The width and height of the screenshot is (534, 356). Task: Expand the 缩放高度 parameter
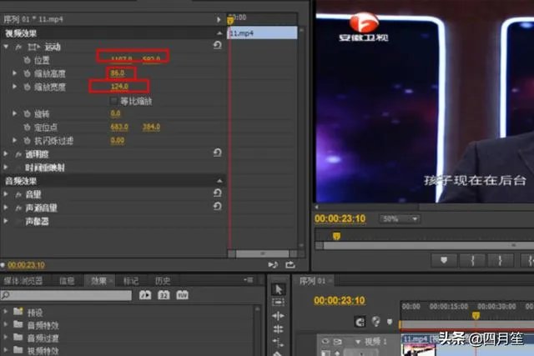(x=14, y=73)
